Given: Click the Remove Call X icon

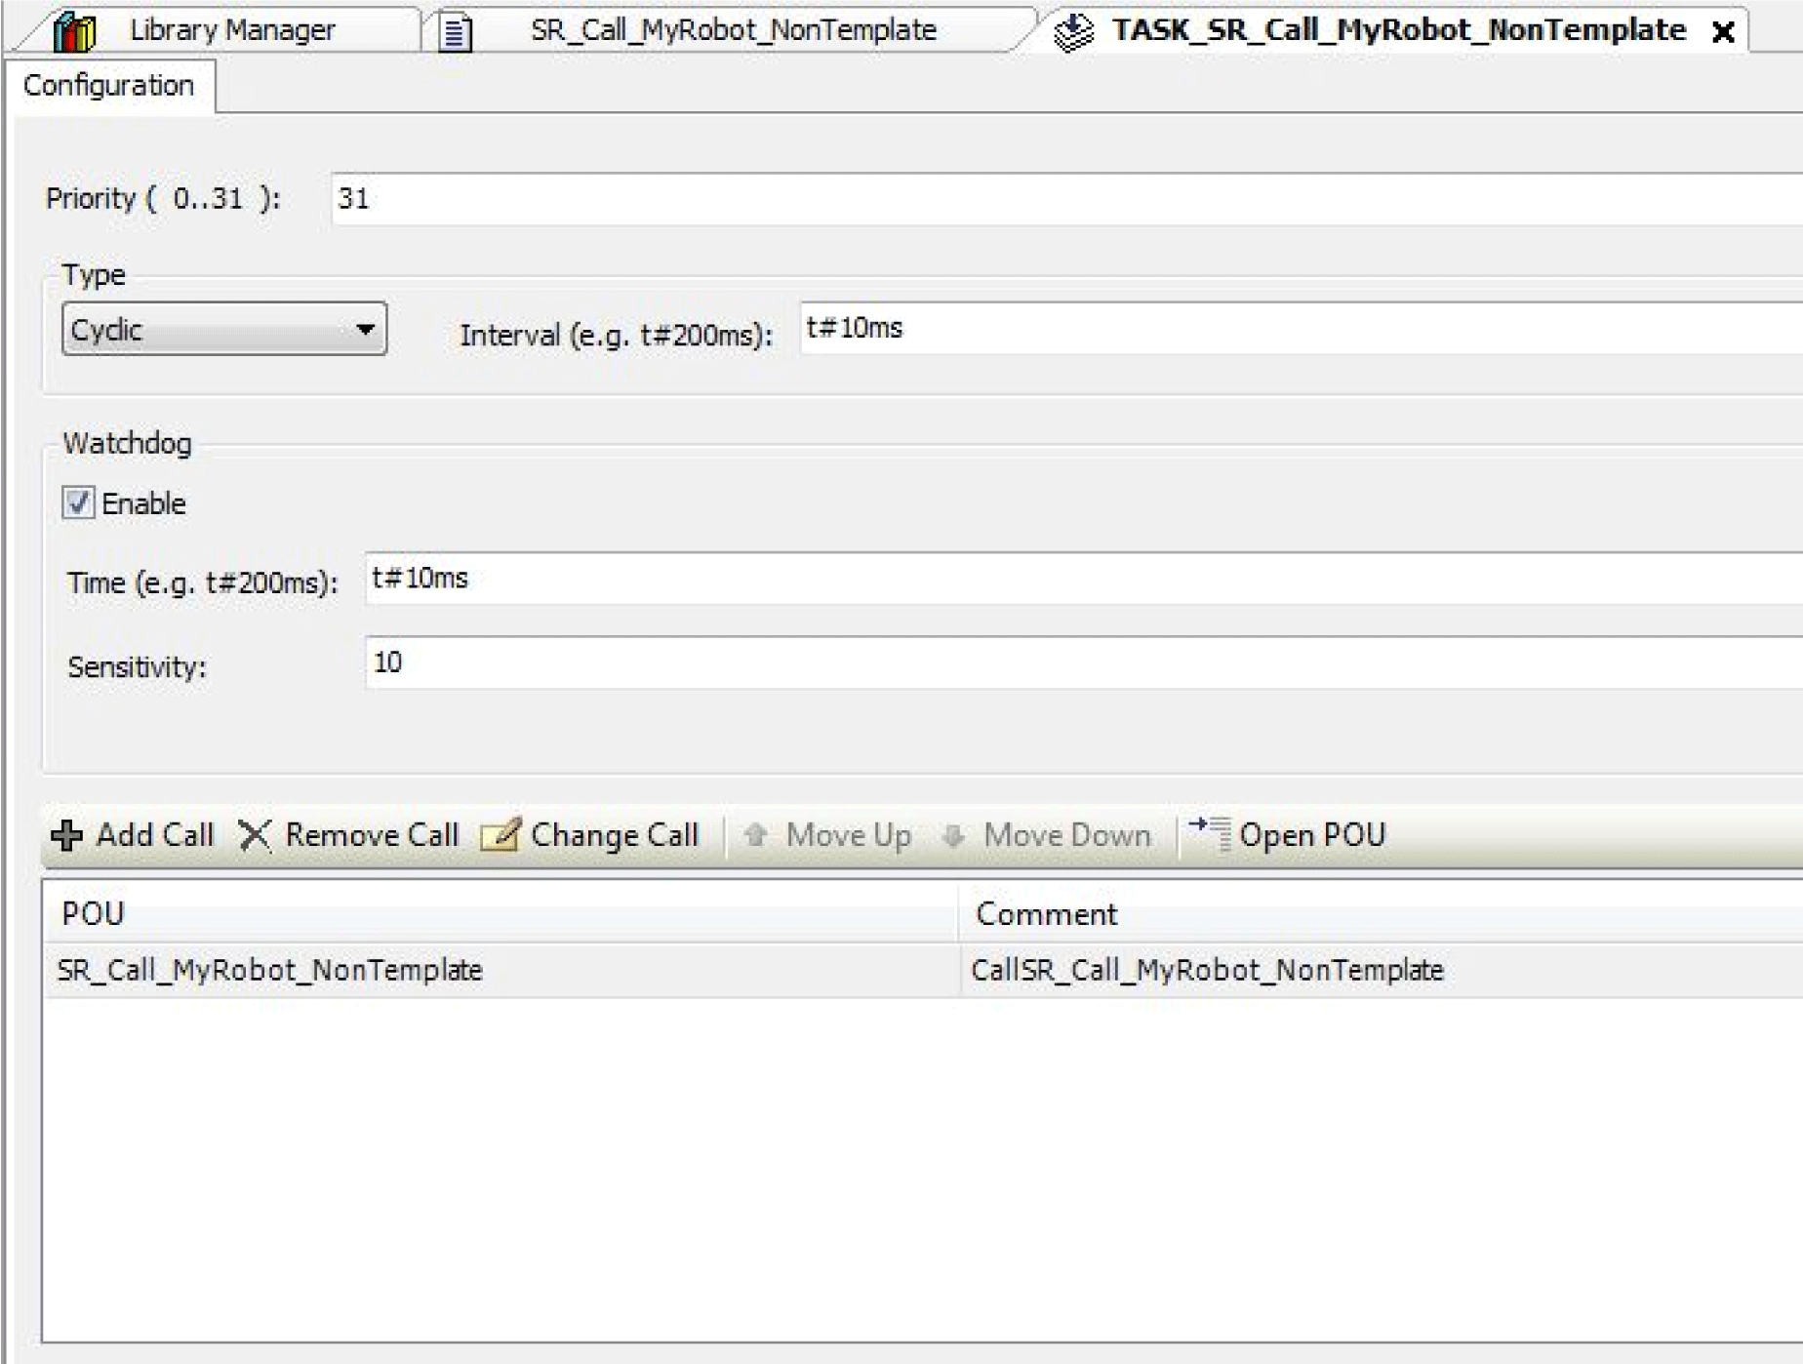Looking at the screenshot, I should point(256,835).
